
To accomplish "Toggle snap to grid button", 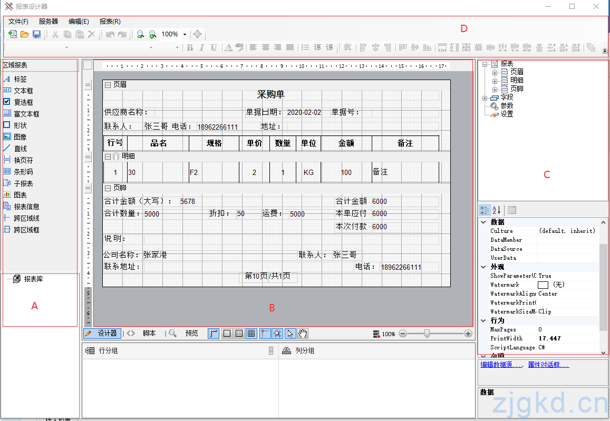I will [x=277, y=334].
